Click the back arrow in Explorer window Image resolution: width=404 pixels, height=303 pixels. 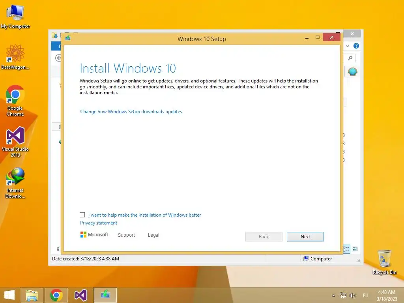(58, 58)
